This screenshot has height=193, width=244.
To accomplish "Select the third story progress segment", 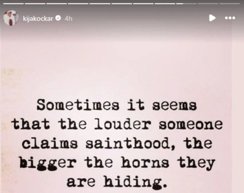I will point(57,3).
